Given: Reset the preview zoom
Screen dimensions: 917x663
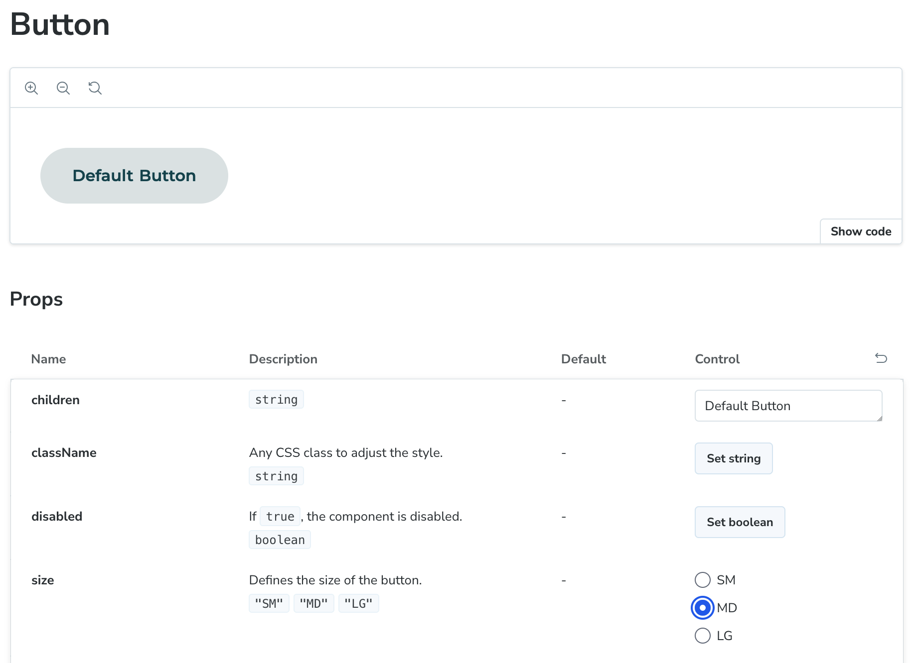Looking at the screenshot, I should click(95, 88).
